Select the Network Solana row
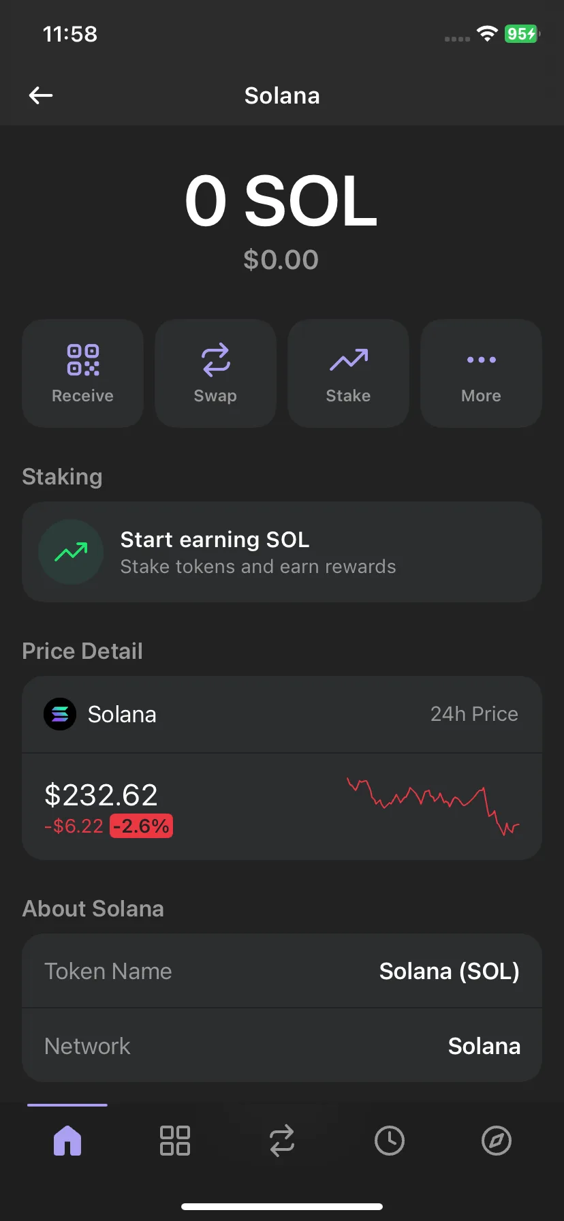 [282, 1046]
